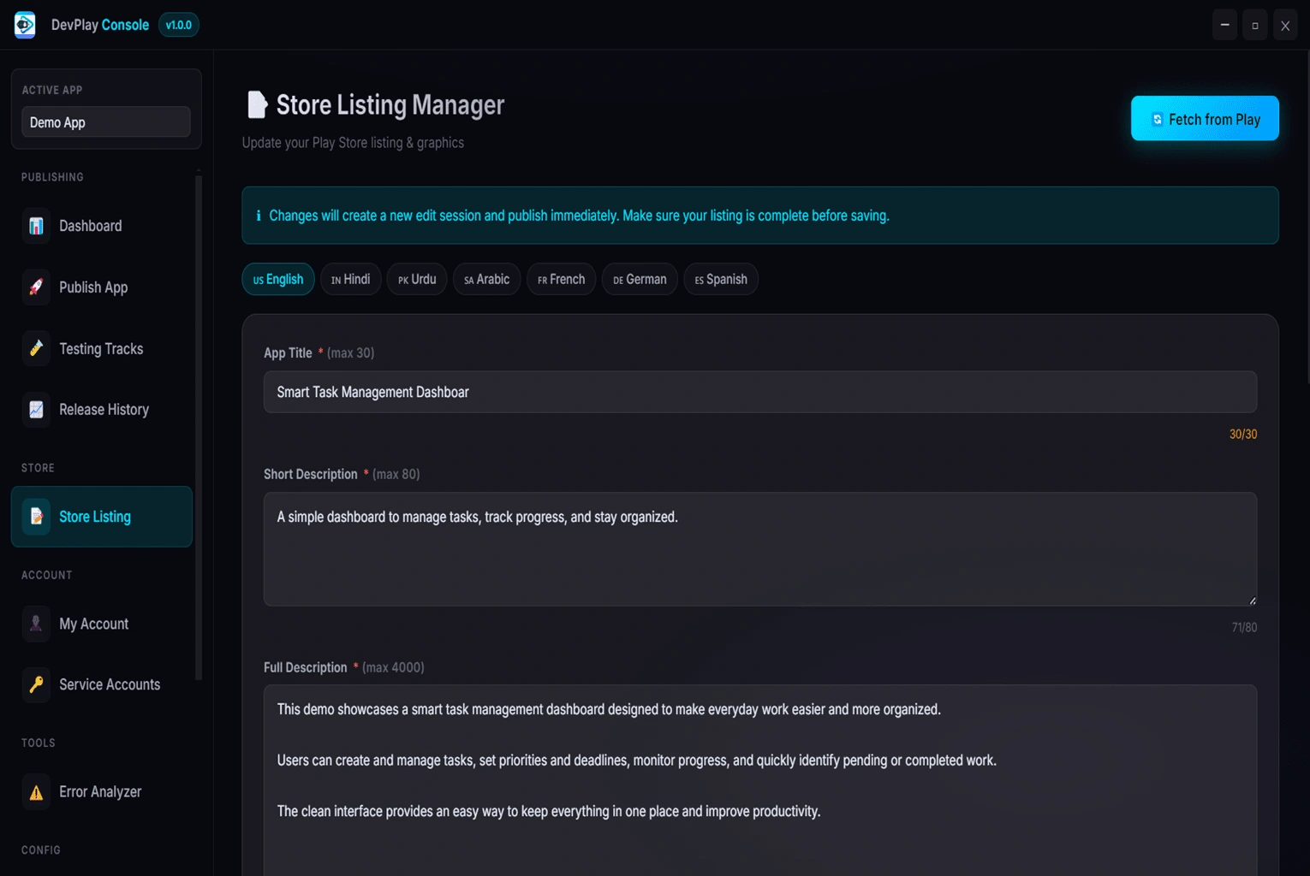The width and height of the screenshot is (1310, 876).
Task: Open the Dashboard page
Action: (x=102, y=226)
